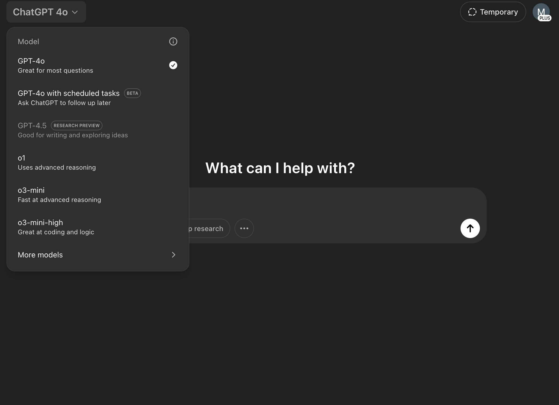Click the PLUS badge on avatar
This screenshot has height=405, width=559.
545,18
